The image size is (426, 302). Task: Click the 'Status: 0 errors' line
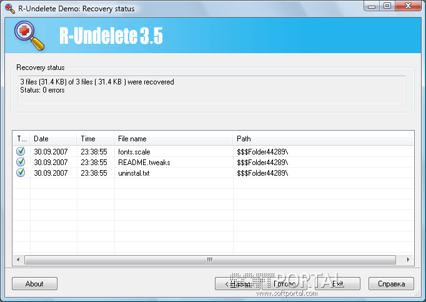[x=42, y=90]
